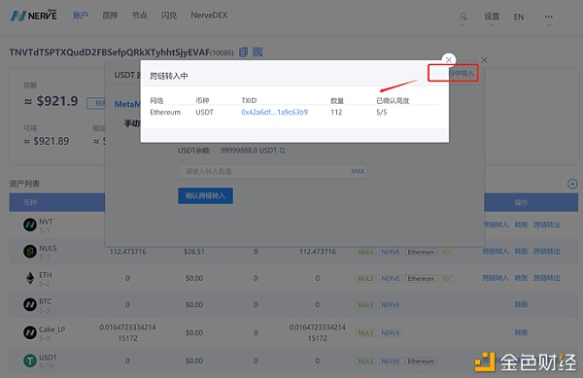Click MAX in the amount field

coord(358,171)
